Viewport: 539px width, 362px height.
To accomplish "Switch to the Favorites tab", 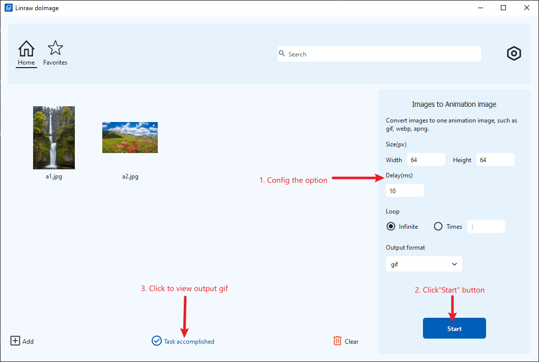I will [55, 53].
